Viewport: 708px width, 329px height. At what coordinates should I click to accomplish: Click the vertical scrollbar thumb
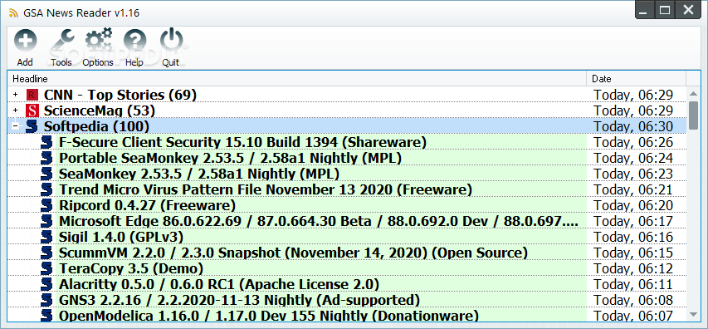coord(693,115)
